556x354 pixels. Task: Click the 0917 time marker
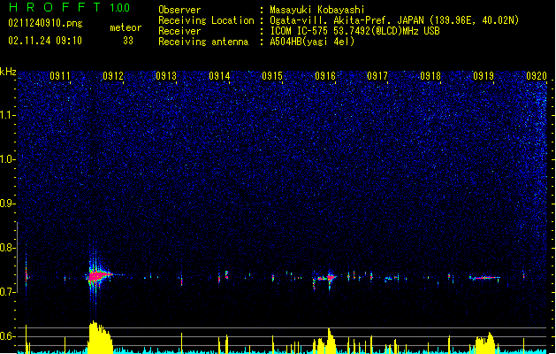pyautogui.click(x=377, y=76)
